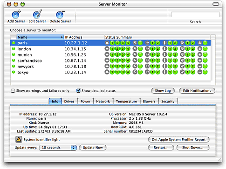The height and width of the screenshot is (169, 226).
Task: Click power status icon in tokyo row
Action: [x=135, y=72]
